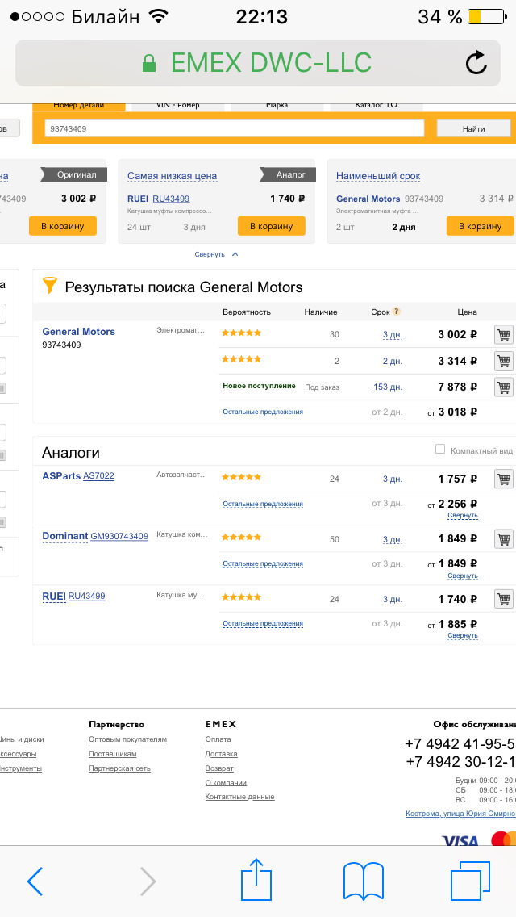Image resolution: width=516 pixels, height=917 pixels.
Task: Click the 153 дн. delivery term link
Action: (x=387, y=387)
